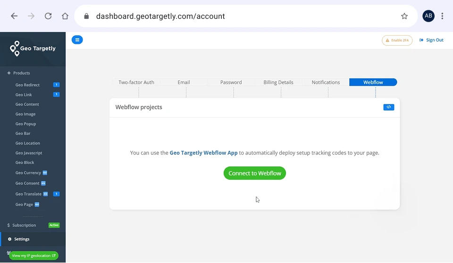Open Geo Location in the sidebar
This screenshot has height=263, width=453.
pos(28,143)
